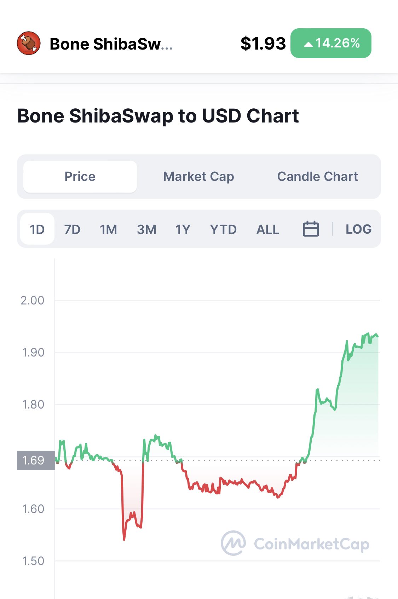Viewport: 398px width, 599px height.
Task: Click the $1.93 current price
Action: pyautogui.click(x=263, y=44)
